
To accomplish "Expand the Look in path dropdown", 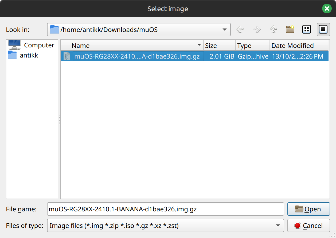I will (225, 30).
